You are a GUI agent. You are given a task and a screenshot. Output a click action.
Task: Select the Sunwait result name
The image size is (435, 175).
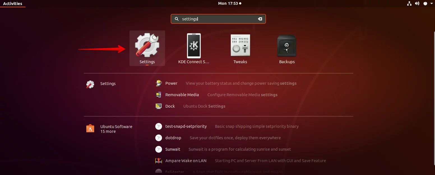point(173,149)
